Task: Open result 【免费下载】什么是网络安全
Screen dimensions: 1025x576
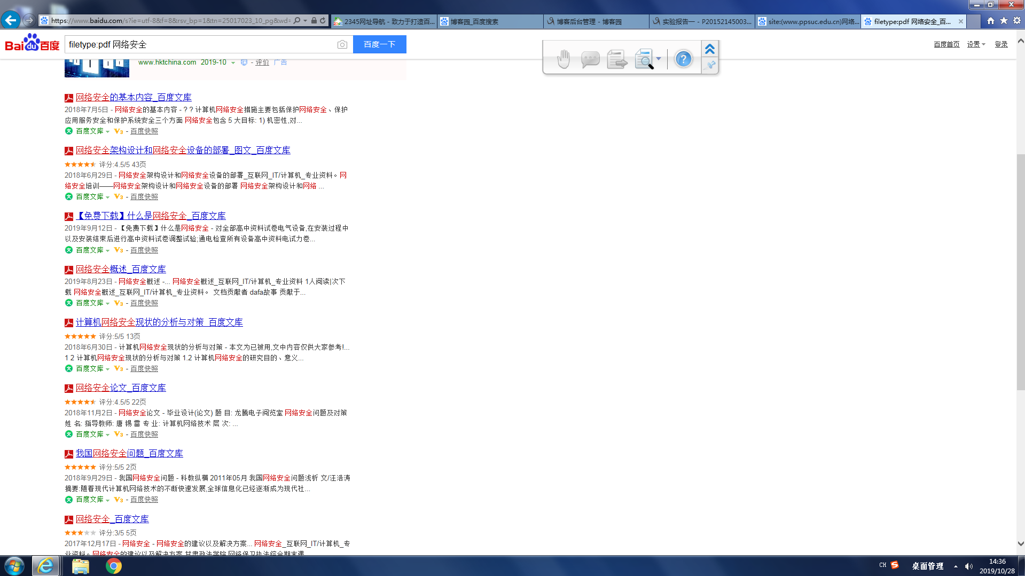Action: tap(151, 216)
